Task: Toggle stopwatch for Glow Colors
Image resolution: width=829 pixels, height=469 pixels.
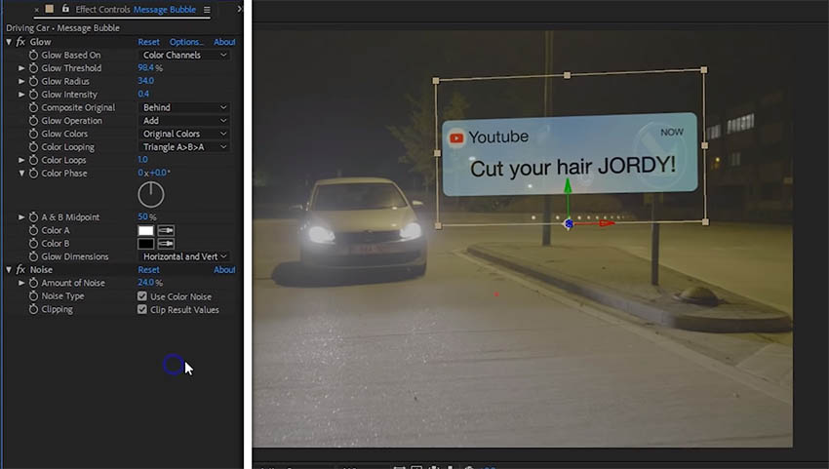Action: (x=33, y=134)
